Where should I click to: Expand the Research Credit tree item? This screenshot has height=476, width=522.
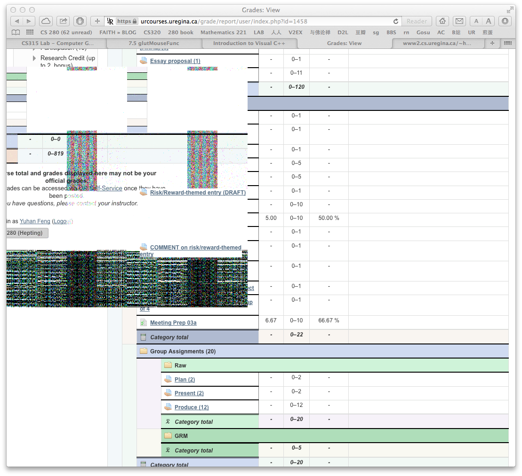click(x=34, y=58)
